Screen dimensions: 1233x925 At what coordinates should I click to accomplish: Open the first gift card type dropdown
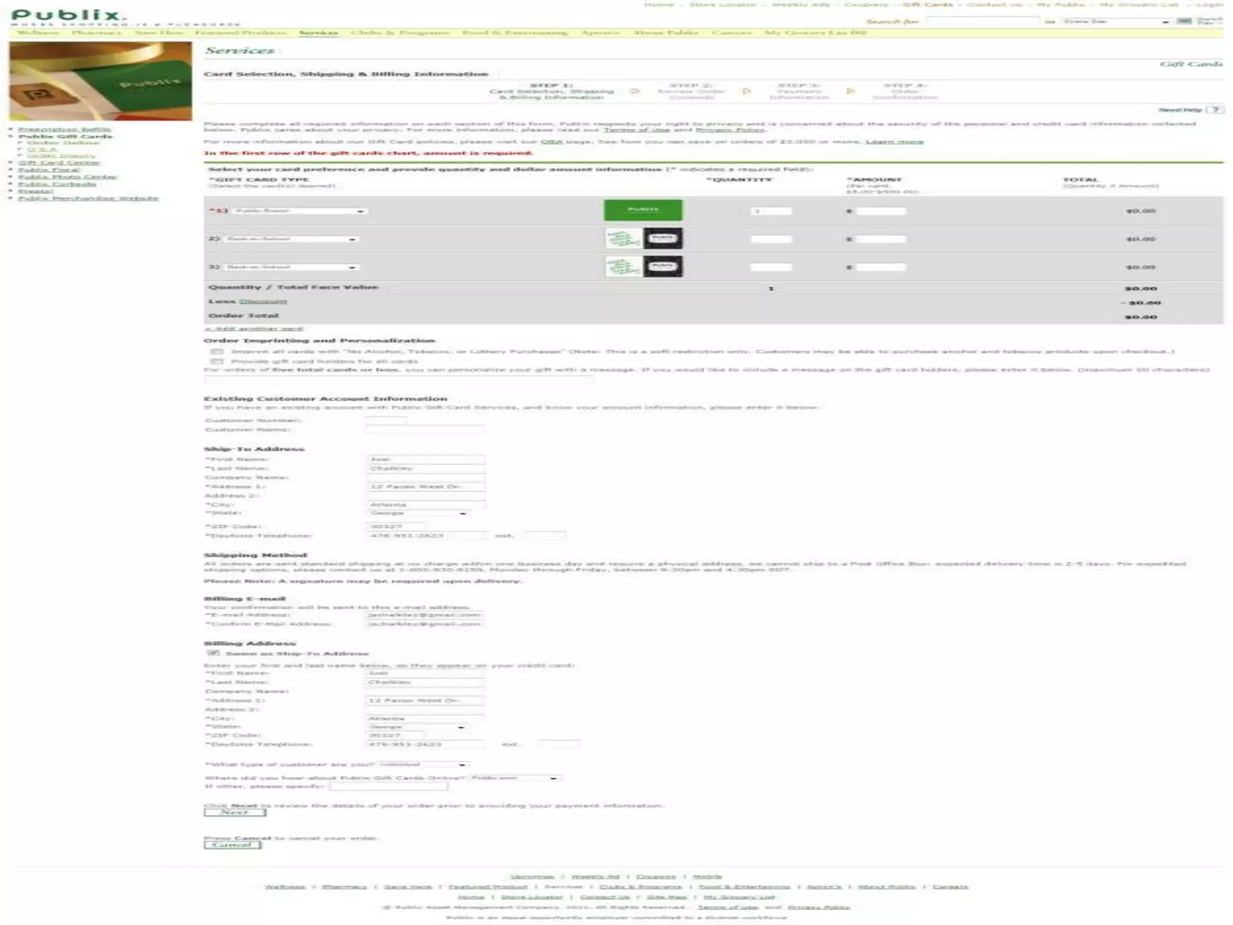tap(300, 211)
